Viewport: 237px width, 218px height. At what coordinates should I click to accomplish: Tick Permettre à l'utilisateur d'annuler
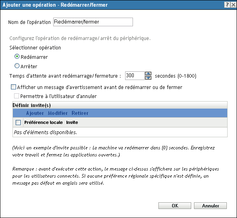click(16, 96)
